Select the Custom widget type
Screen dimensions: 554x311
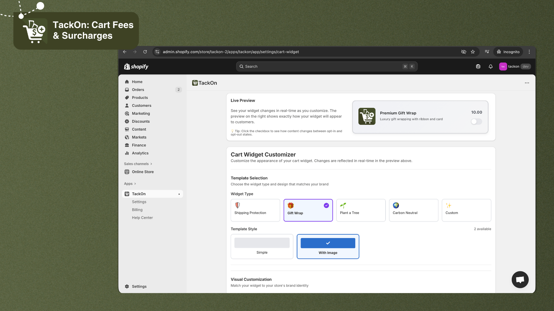click(x=466, y=210)
